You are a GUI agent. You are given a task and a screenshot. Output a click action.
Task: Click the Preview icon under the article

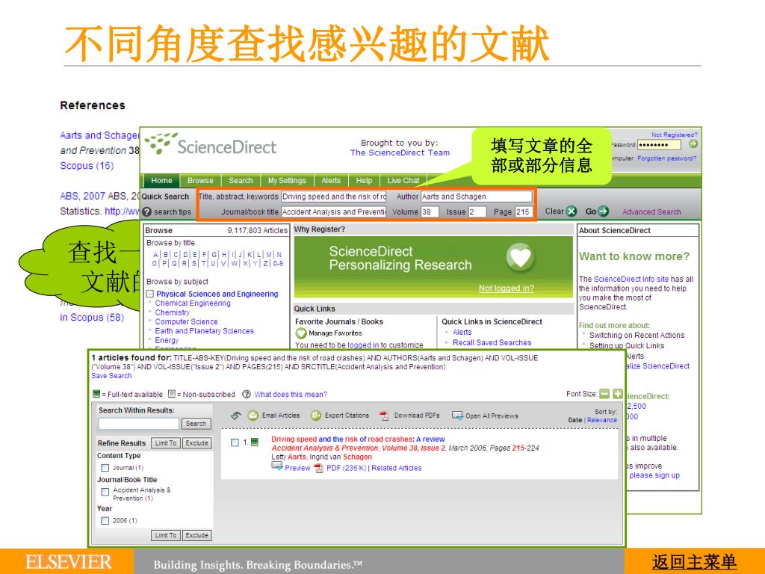(277, 466)
